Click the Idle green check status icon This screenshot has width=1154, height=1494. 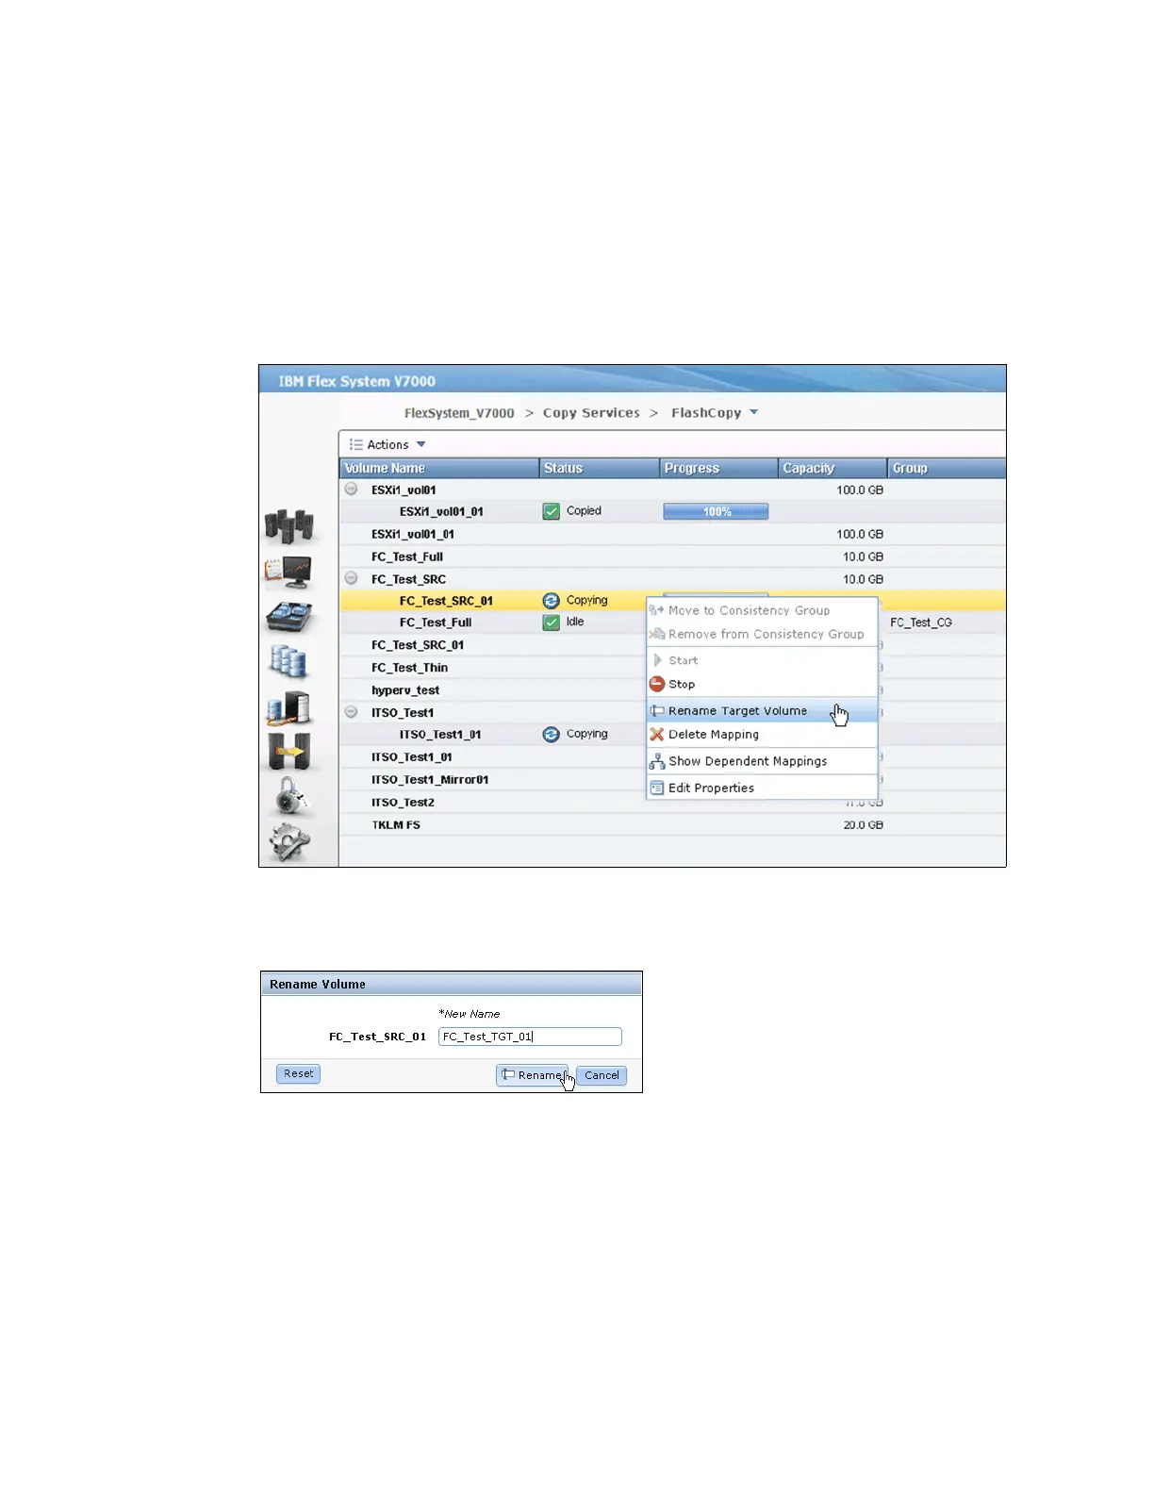(552, 622)
